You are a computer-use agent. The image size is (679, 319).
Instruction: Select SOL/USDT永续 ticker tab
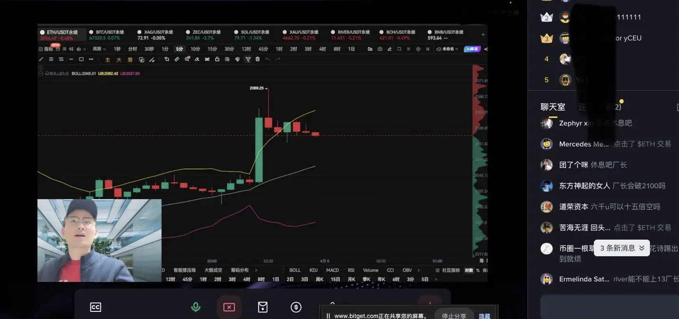coord(252,35)
